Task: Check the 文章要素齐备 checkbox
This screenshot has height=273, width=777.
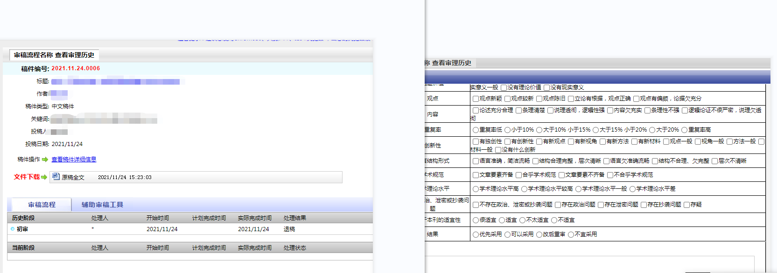Action: (x=476, y=175)
